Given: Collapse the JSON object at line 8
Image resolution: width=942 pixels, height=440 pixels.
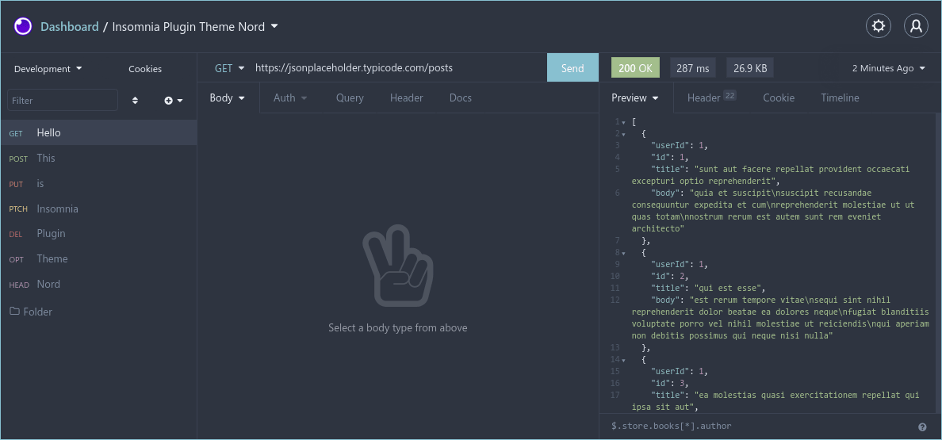Looking at the screenshot, I should 623,253.
